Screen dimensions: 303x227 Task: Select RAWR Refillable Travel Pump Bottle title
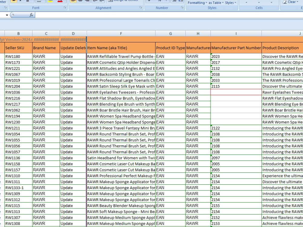[121, 56]
